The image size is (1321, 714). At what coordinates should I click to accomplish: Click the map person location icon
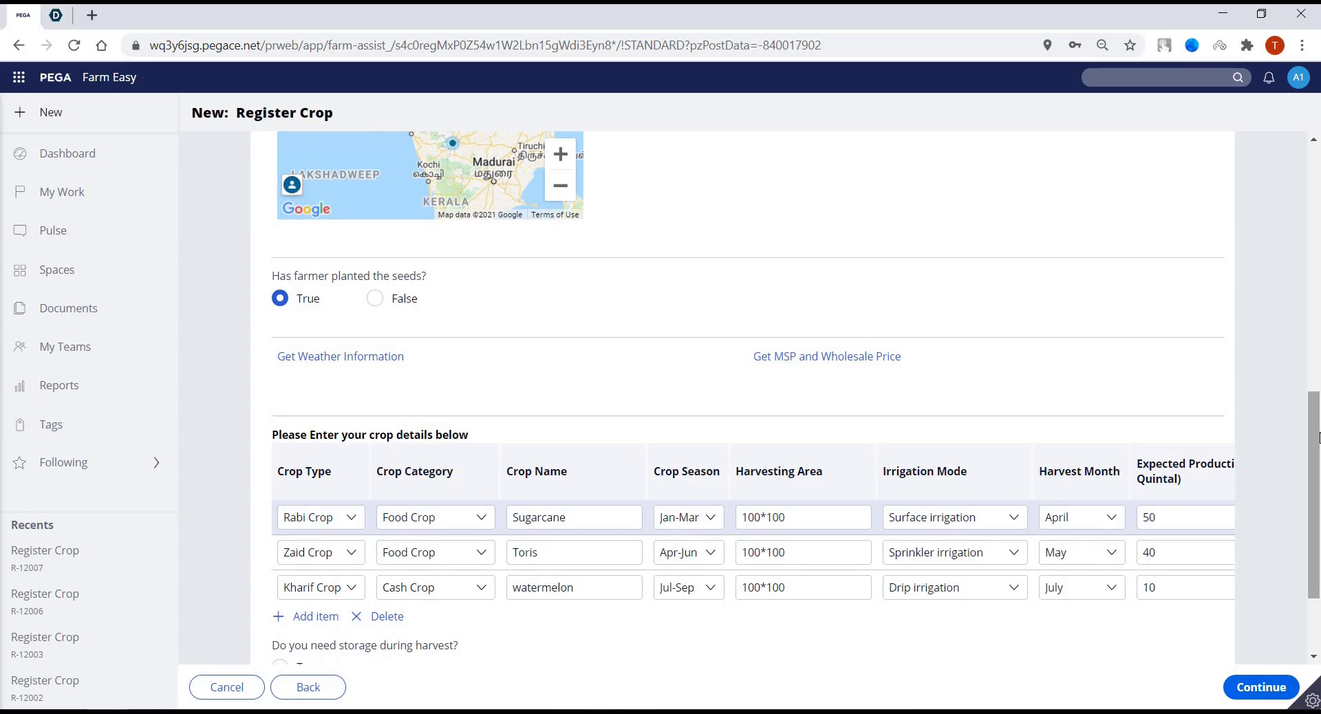point(292,184)
